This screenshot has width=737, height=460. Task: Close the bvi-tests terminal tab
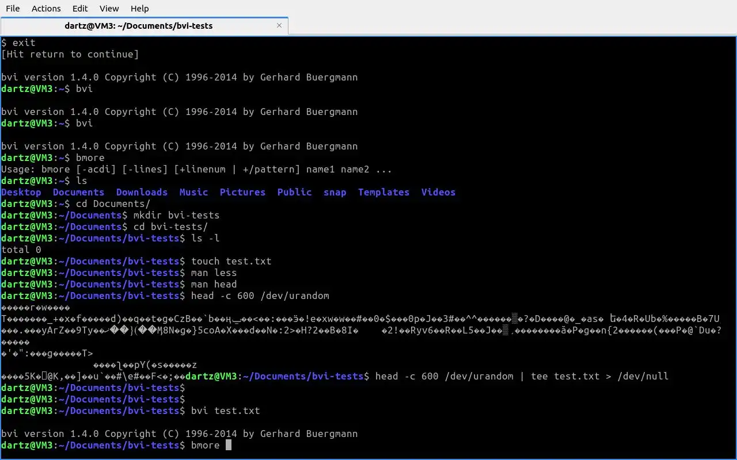pyautogui.click(x=280, y=25)
